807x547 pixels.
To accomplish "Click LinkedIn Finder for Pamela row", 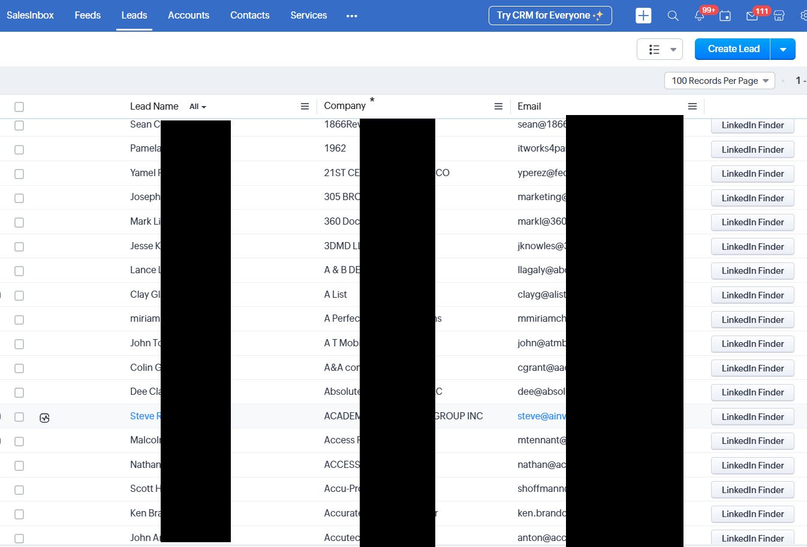I will click(x=752, y=149).
